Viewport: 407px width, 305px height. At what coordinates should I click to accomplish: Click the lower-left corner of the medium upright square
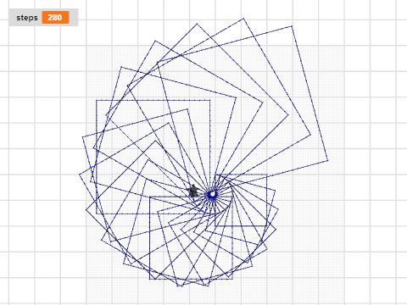[149, 279]
